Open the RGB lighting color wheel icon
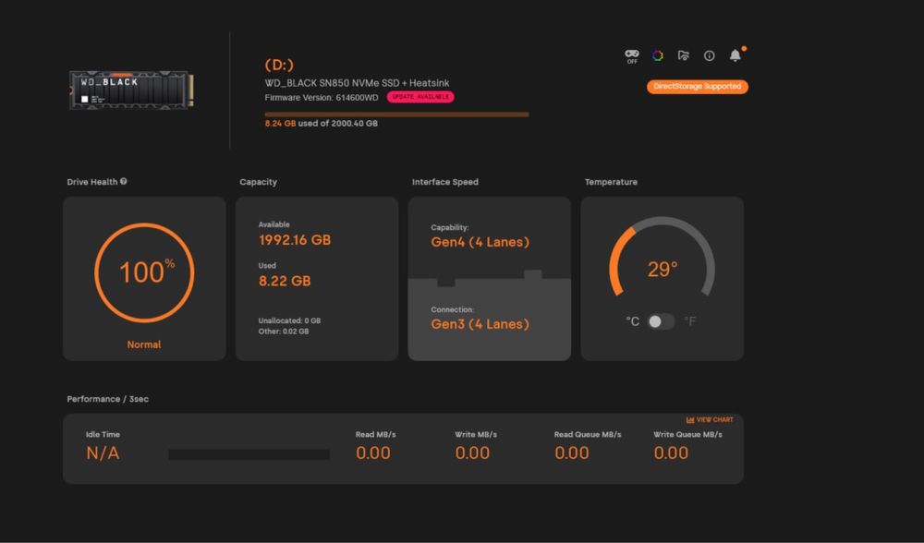This screenshot has width=924, height=543. coord(658,55)
